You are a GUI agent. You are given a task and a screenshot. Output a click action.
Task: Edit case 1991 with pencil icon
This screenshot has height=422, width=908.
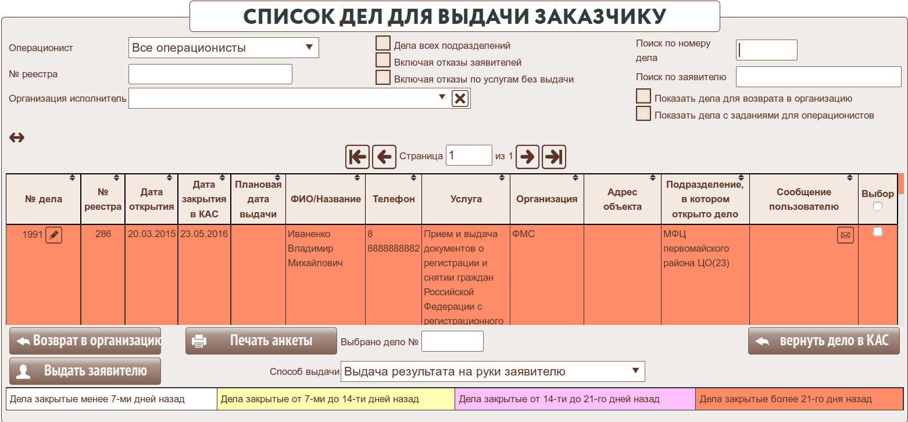[x=53, y=235]
